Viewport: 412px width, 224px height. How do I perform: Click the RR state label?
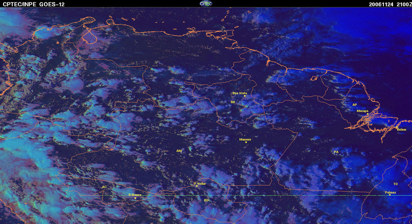233,102
